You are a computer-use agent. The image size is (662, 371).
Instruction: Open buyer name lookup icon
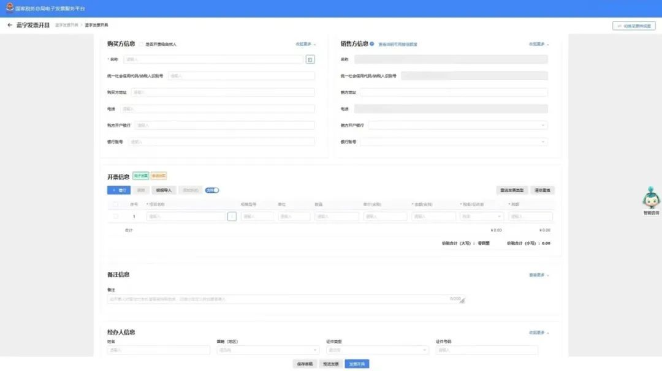(310, 59)
